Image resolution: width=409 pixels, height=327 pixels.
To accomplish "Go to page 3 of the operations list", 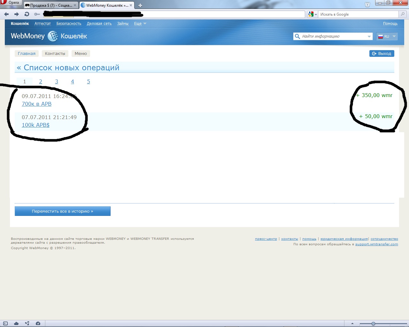I will (57, 81).
